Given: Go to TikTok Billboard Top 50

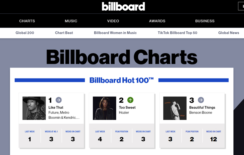Looking at the screenshot, I should [x=178, y=33].
